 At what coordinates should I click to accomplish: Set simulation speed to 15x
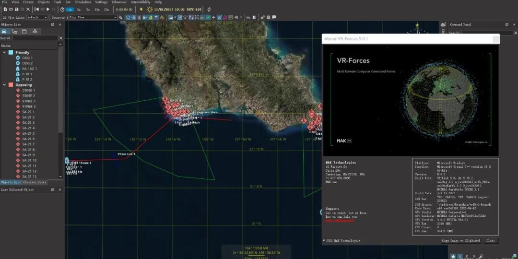106,10
